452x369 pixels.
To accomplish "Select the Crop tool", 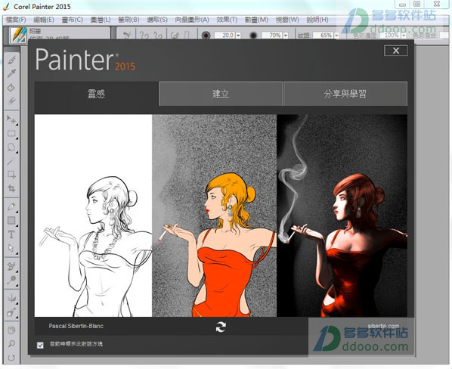I will point(11,188).
